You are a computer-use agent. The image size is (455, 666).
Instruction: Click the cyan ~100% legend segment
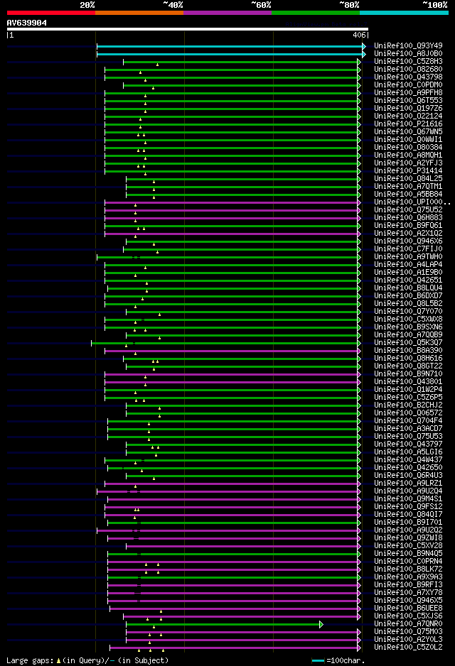click(x=404, y=13)
